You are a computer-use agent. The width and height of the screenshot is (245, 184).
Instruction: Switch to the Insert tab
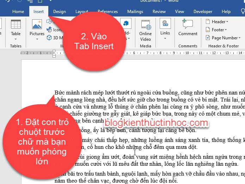38,12
